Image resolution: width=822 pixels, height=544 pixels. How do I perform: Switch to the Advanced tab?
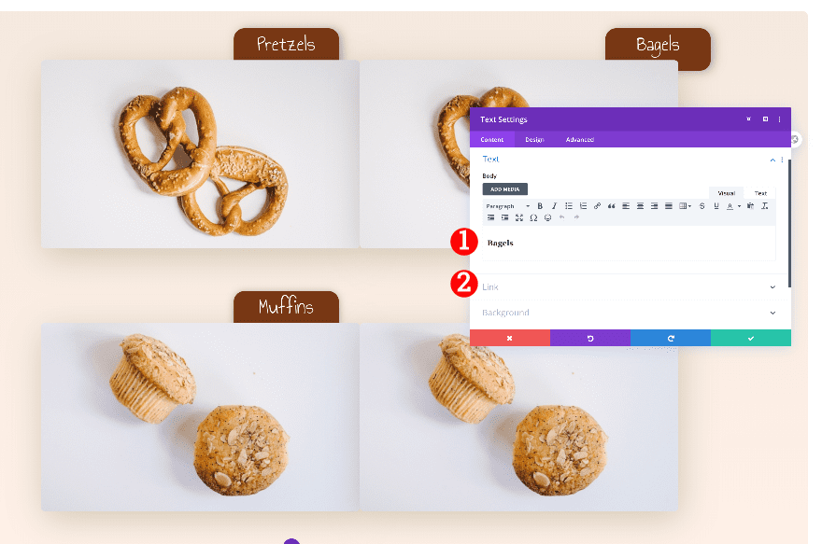(580, 140)
